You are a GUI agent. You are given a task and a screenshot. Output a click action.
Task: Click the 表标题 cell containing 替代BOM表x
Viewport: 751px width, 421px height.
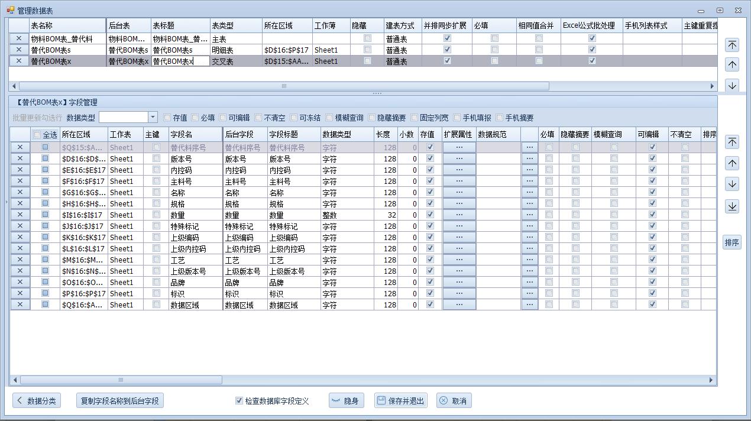(180, 61)
